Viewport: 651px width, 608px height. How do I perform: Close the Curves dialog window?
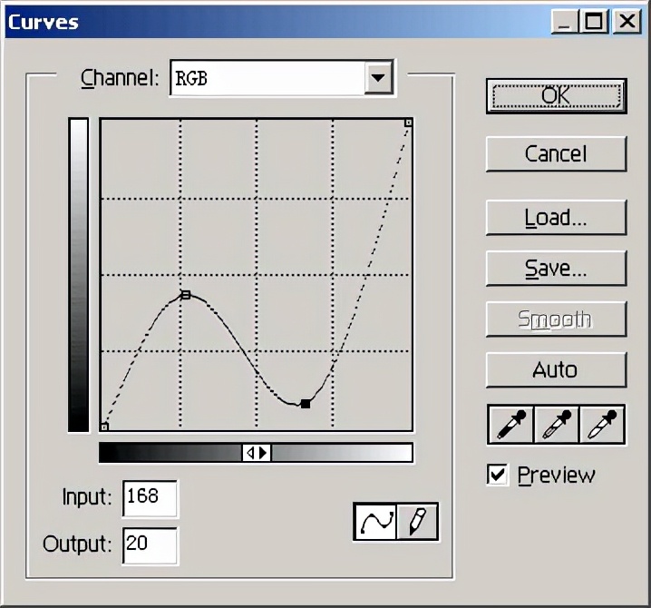coord(627,21)
